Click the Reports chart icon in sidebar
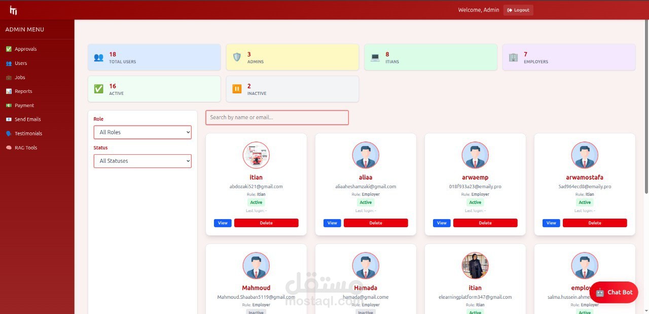Screen dimensions: 649x314 tap(9, 91)
